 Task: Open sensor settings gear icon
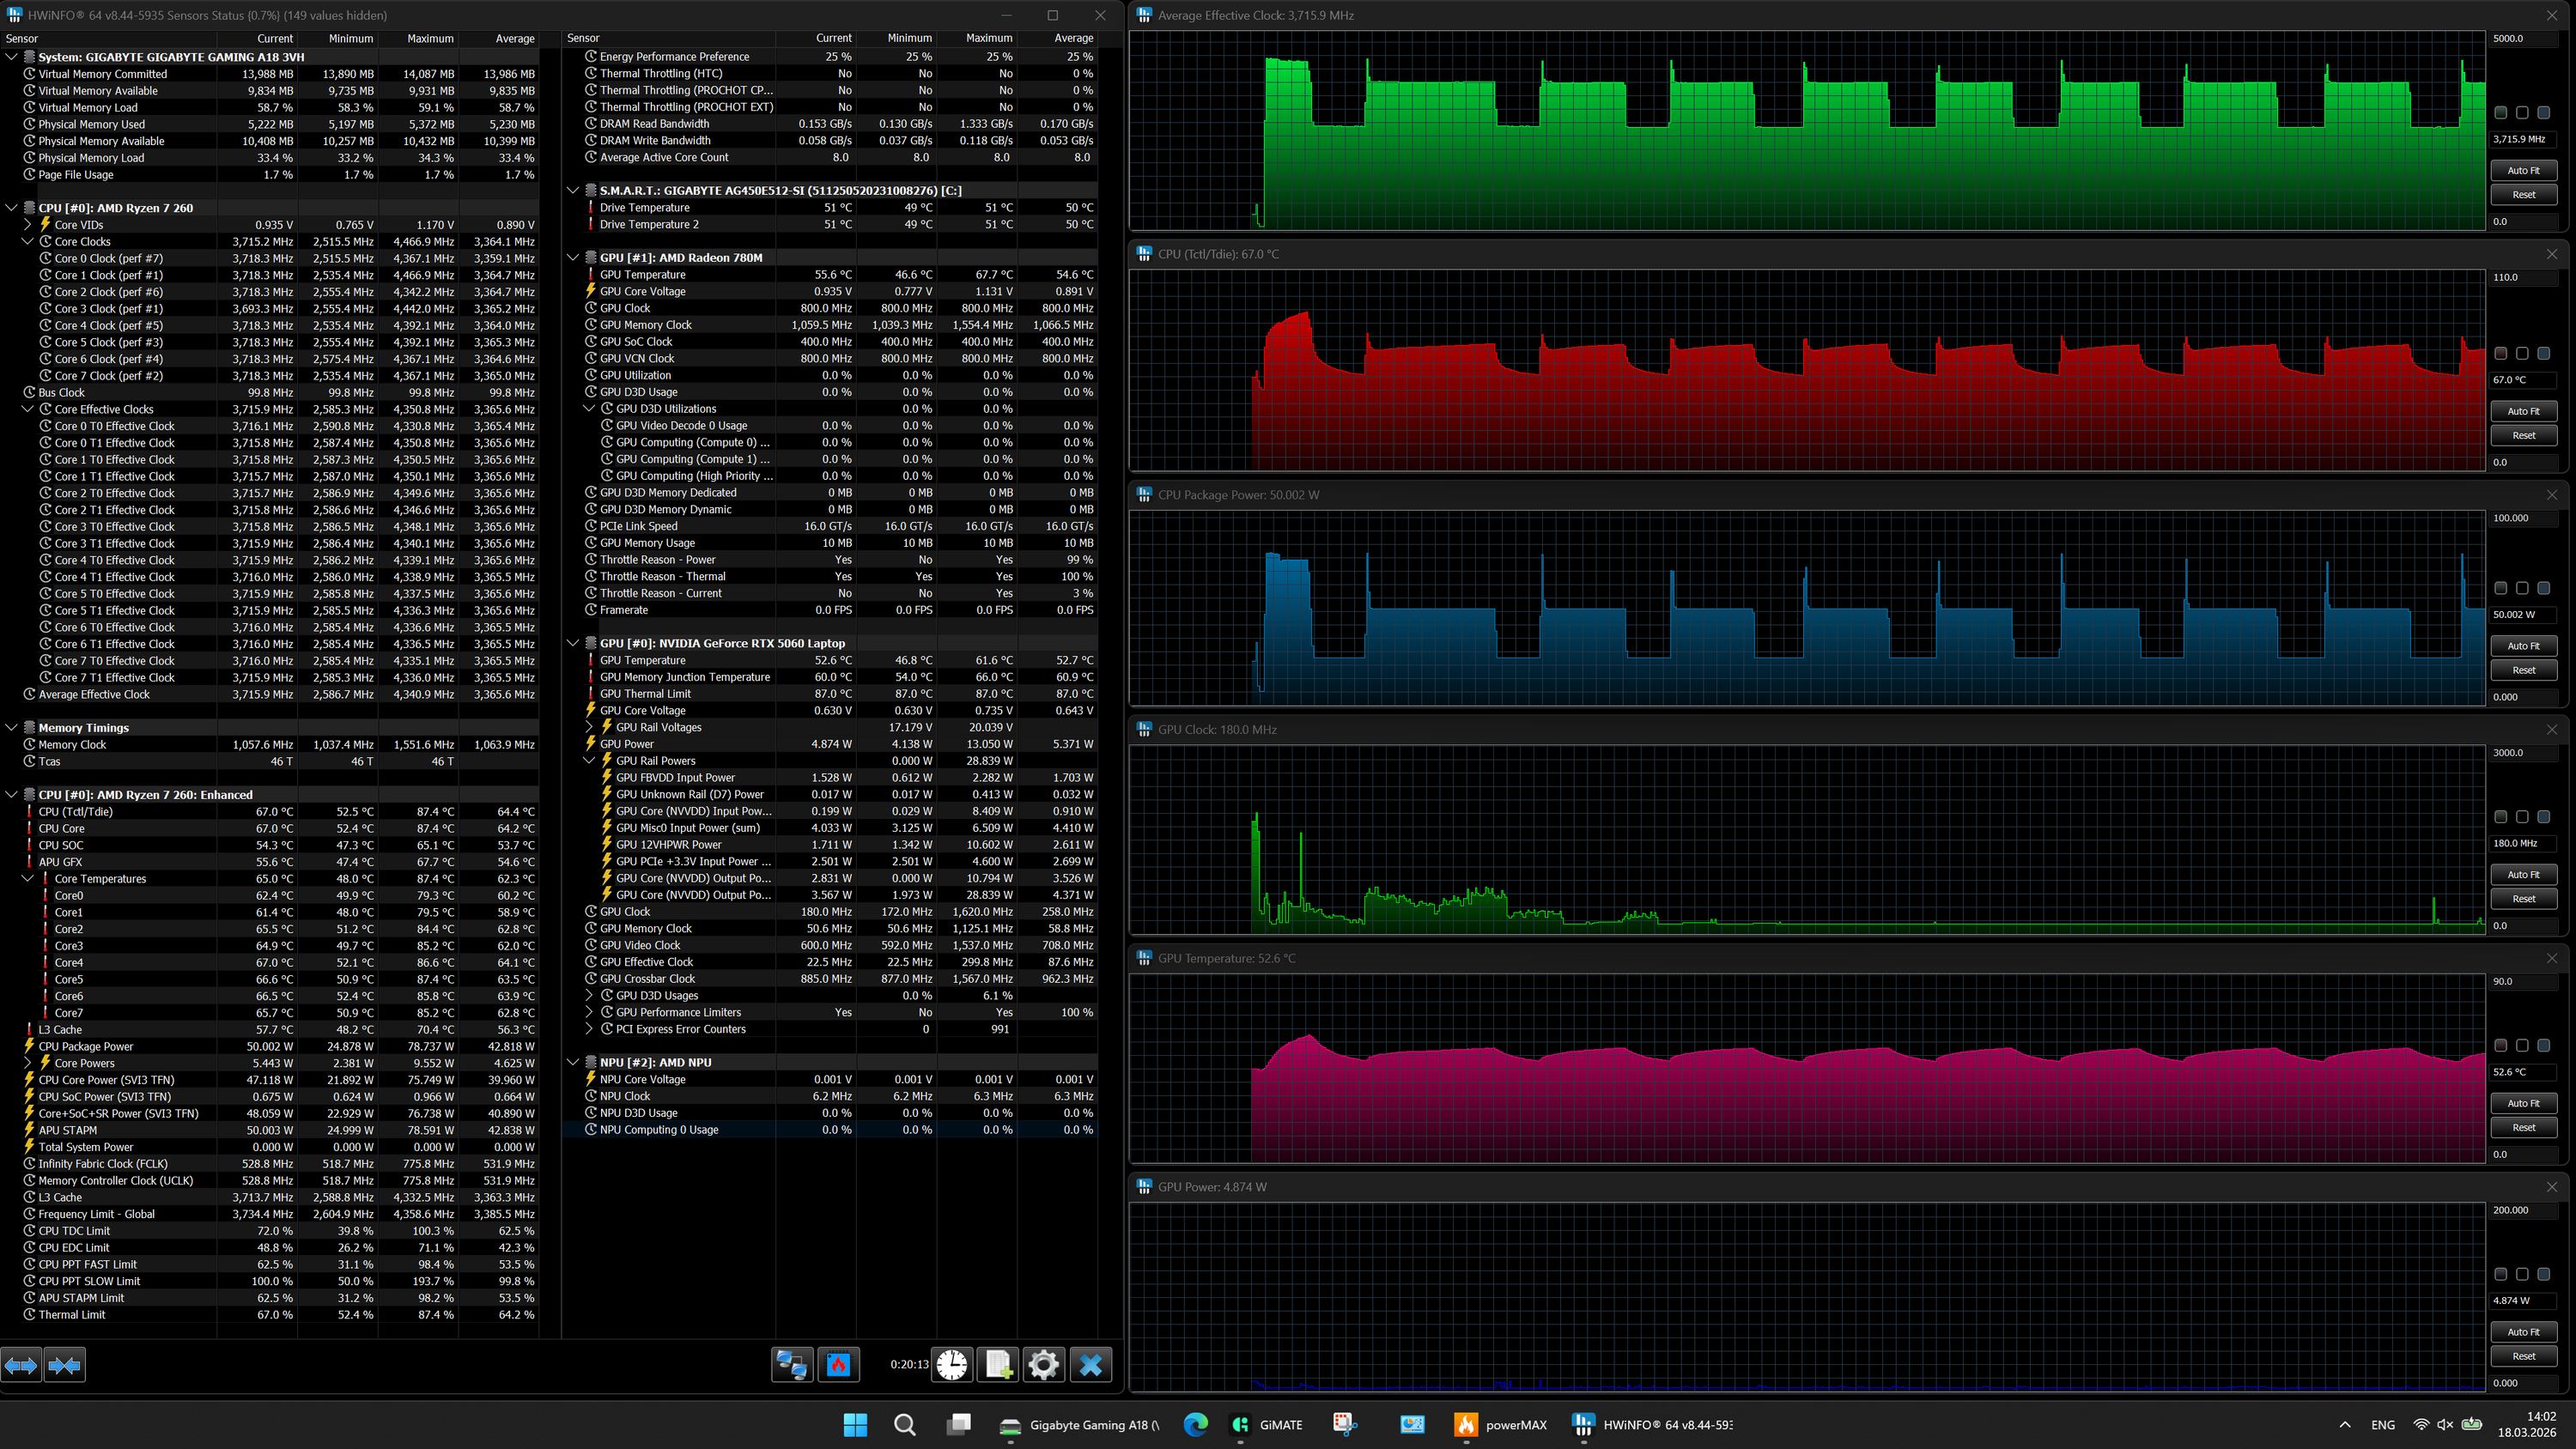[x=1043, y=1365]
